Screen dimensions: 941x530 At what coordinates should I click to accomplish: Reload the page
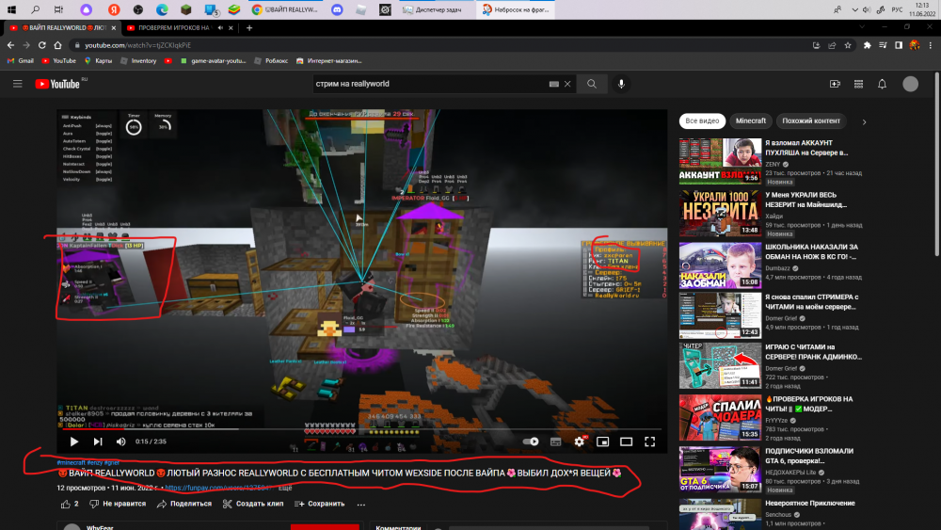(42, 45)
